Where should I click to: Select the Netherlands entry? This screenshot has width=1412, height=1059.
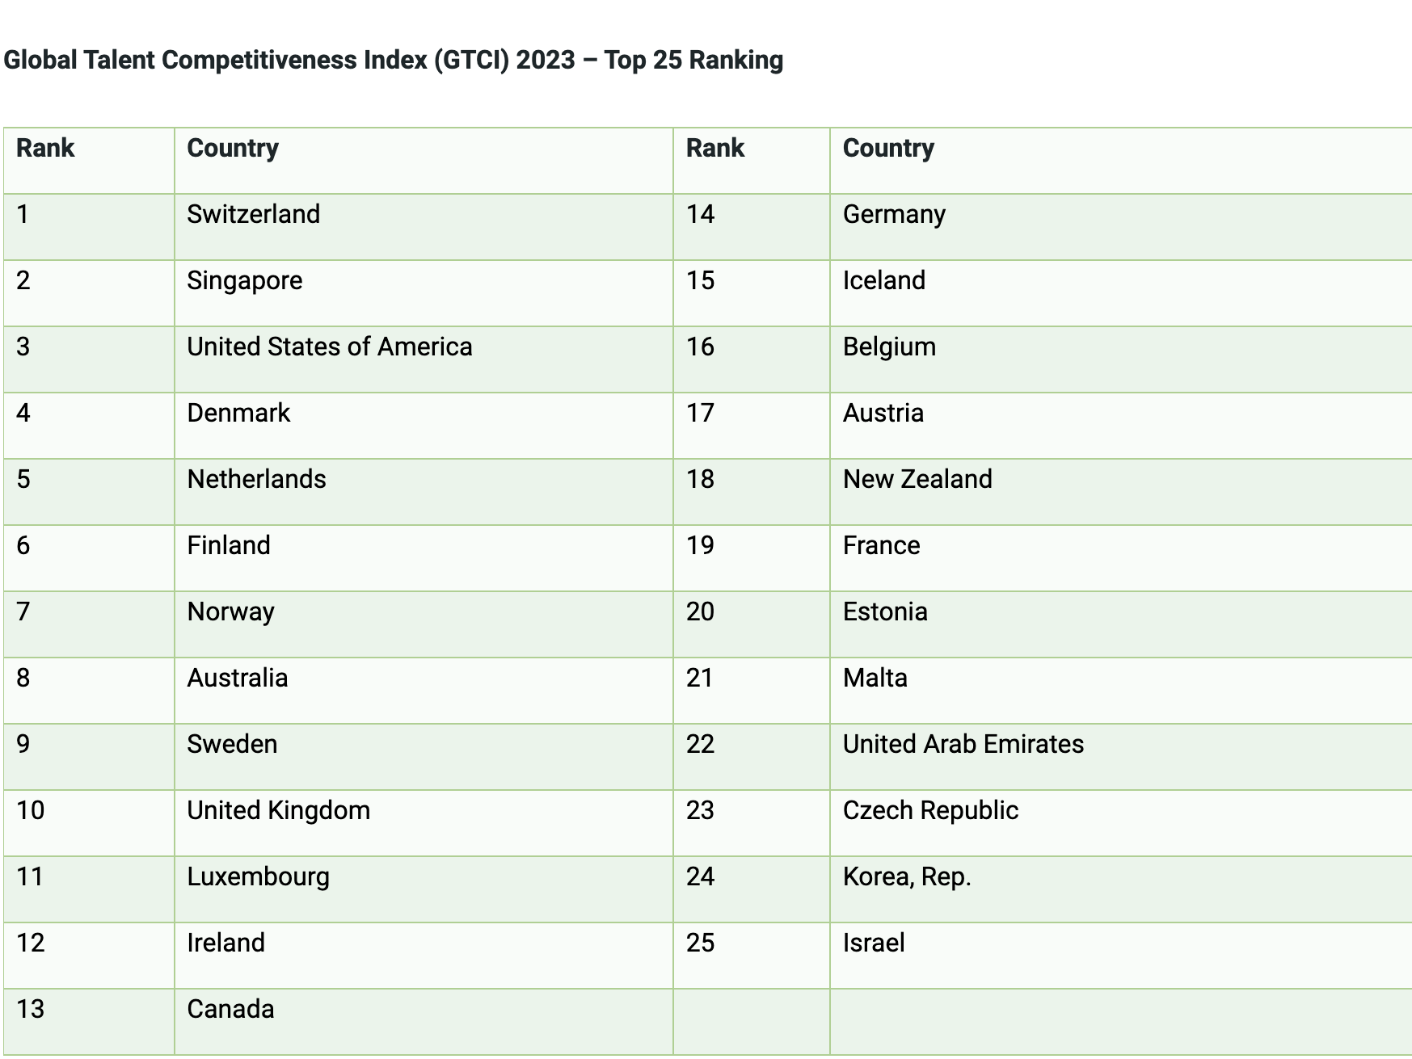257,480
